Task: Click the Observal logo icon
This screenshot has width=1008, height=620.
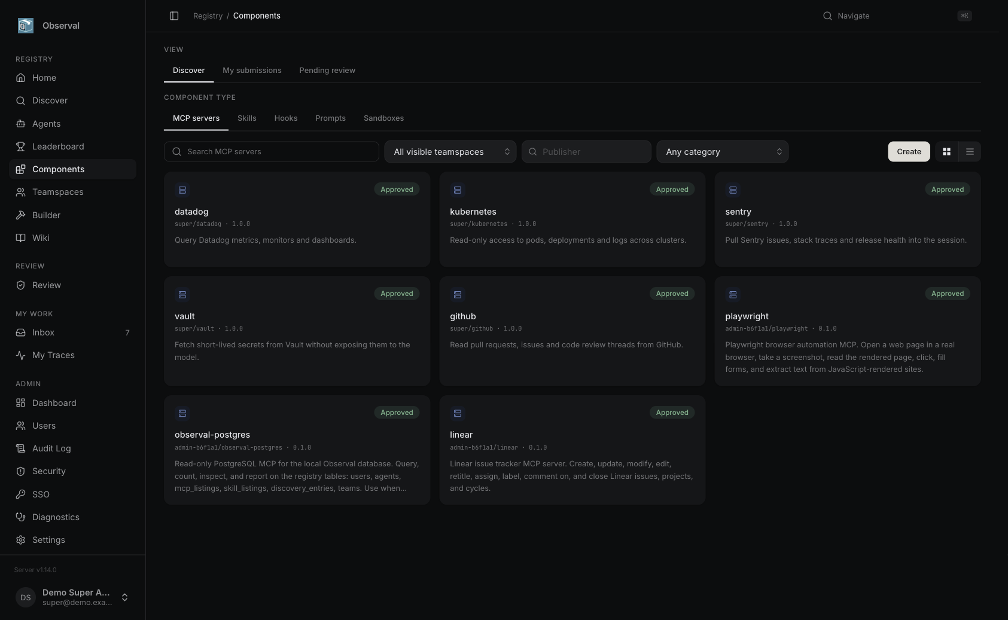Action: point(26,25)
